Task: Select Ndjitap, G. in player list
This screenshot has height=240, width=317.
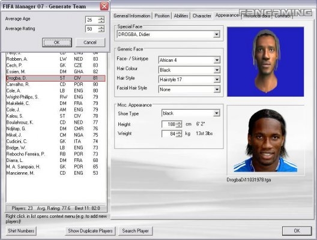Action: click(x=56, y=128)
